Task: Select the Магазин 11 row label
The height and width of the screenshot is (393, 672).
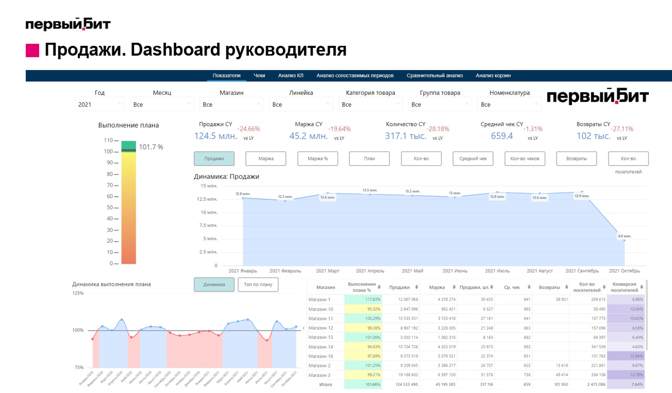Action: coord(322,318)
